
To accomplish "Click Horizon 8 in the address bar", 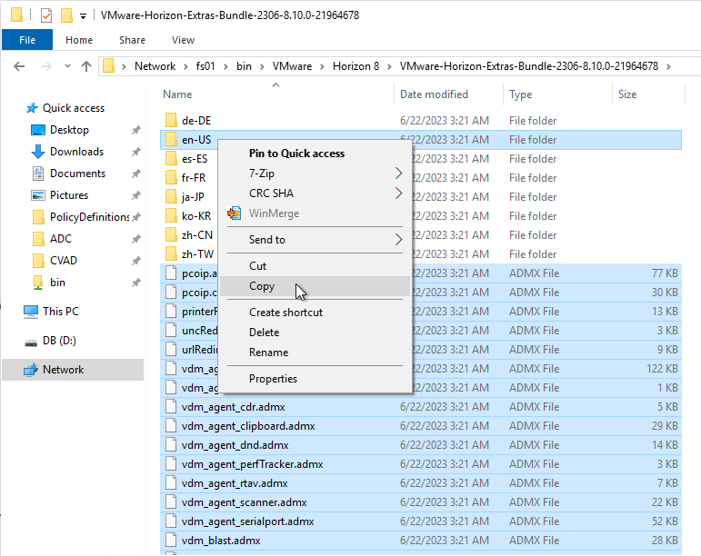I will click(356, 66).
